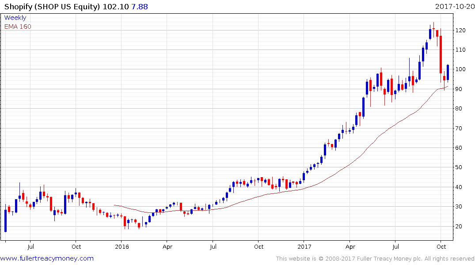Click the 110 price axis label
The image size is (475, 265).
click(460, 49)
